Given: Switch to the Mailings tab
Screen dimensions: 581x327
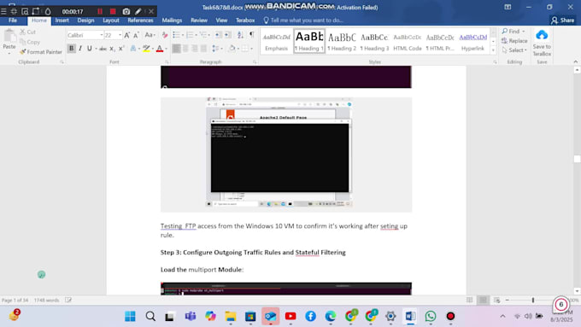Looking at the screenshot, I should click(x=172, y=20).
